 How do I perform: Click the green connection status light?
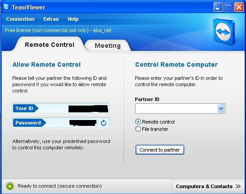[10, 186]
